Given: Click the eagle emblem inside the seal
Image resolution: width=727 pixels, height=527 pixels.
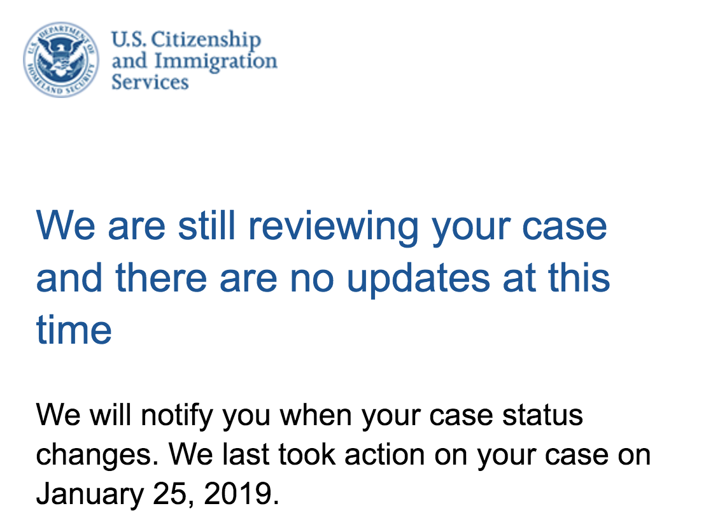Looking at the screenshot, I should [x=61, y=59].
